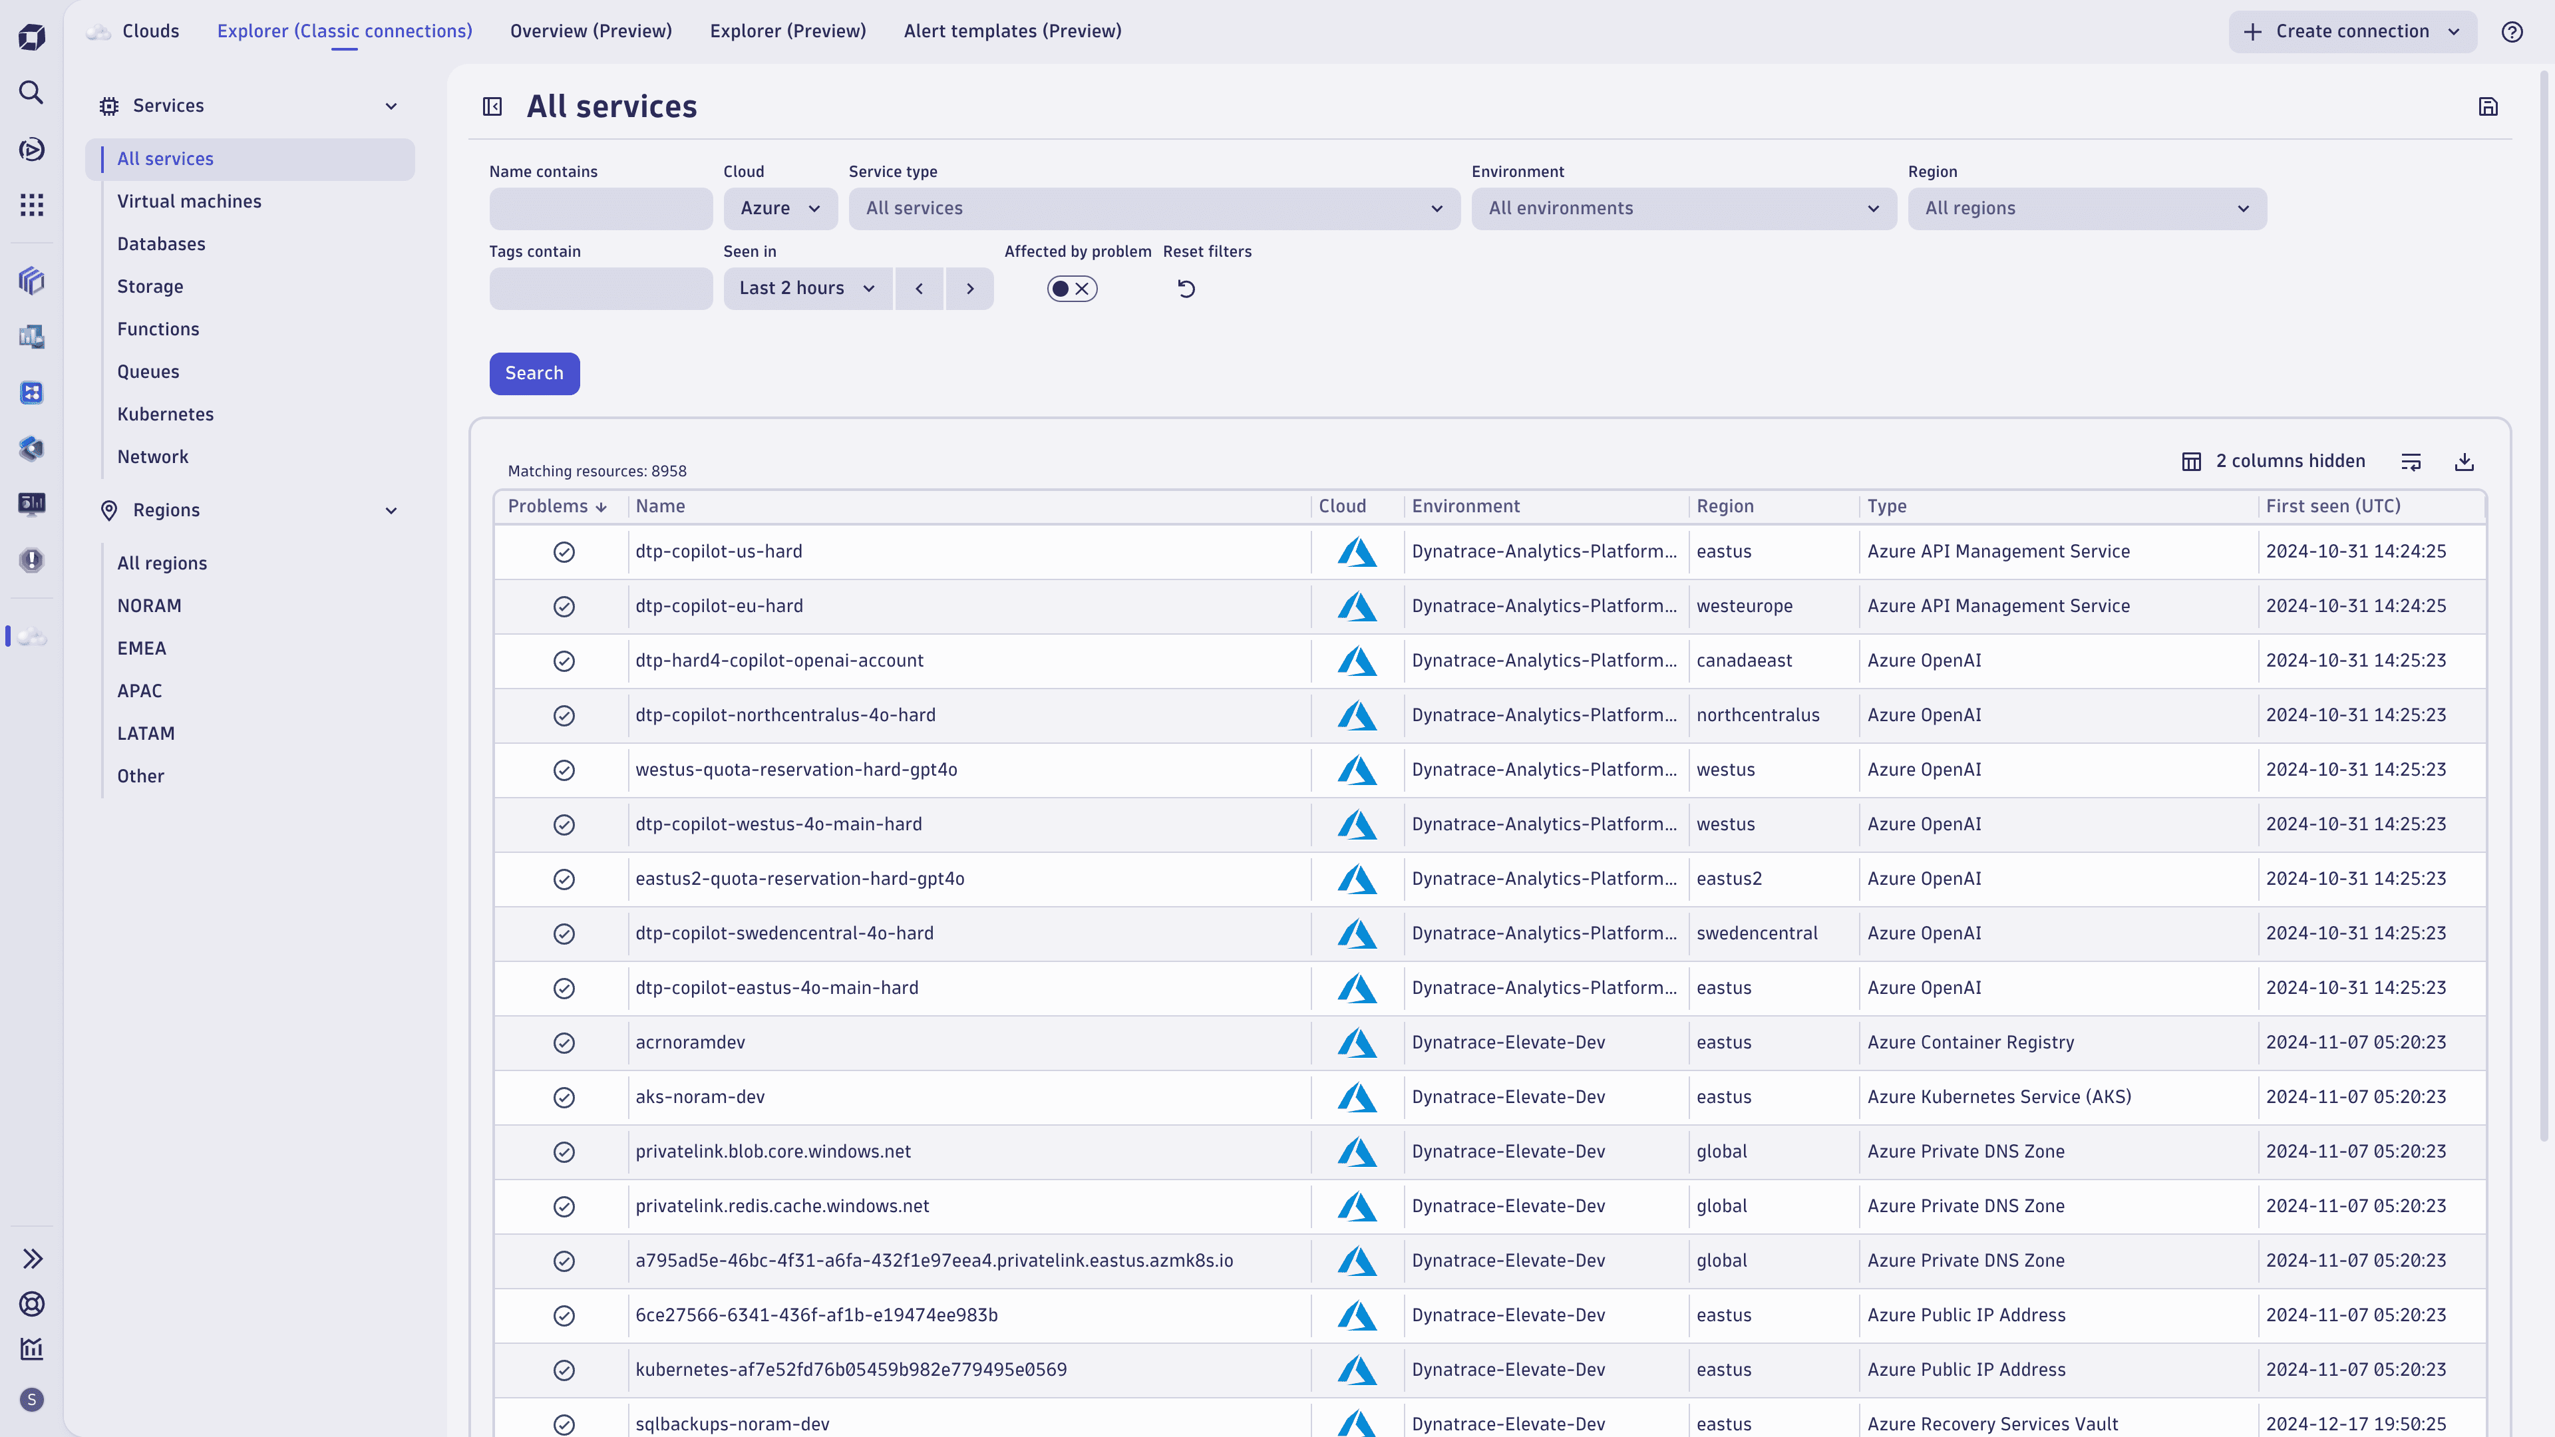Open the apps grid launcher icon
The image size is (2555, 1437).
(x=32, y=206)
